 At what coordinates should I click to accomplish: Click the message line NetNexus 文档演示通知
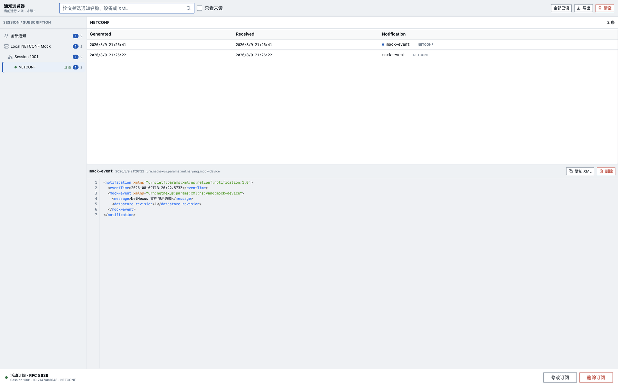153,199
